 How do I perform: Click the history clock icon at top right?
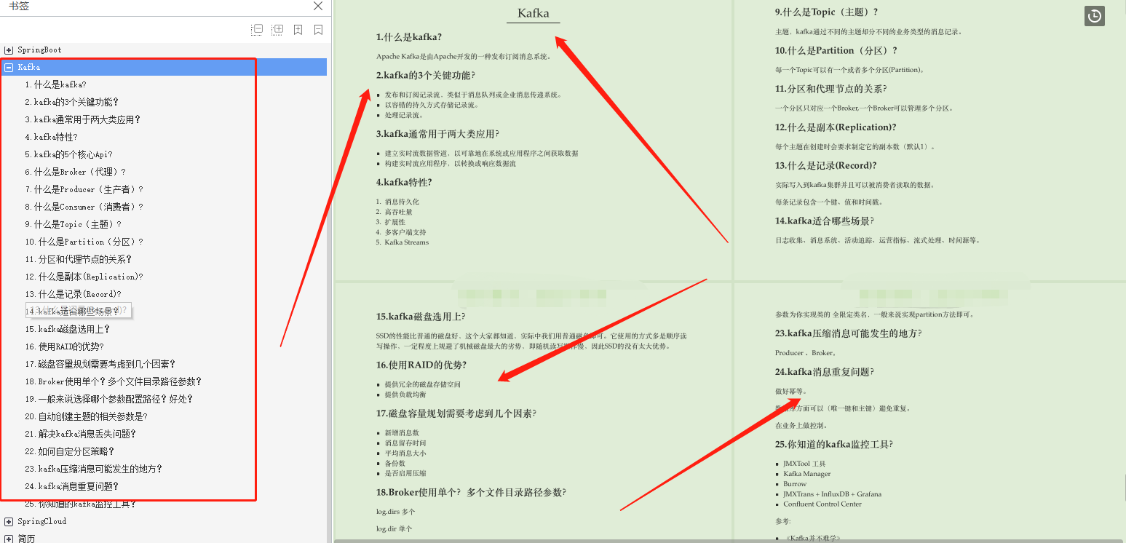tap(1094, 16)
